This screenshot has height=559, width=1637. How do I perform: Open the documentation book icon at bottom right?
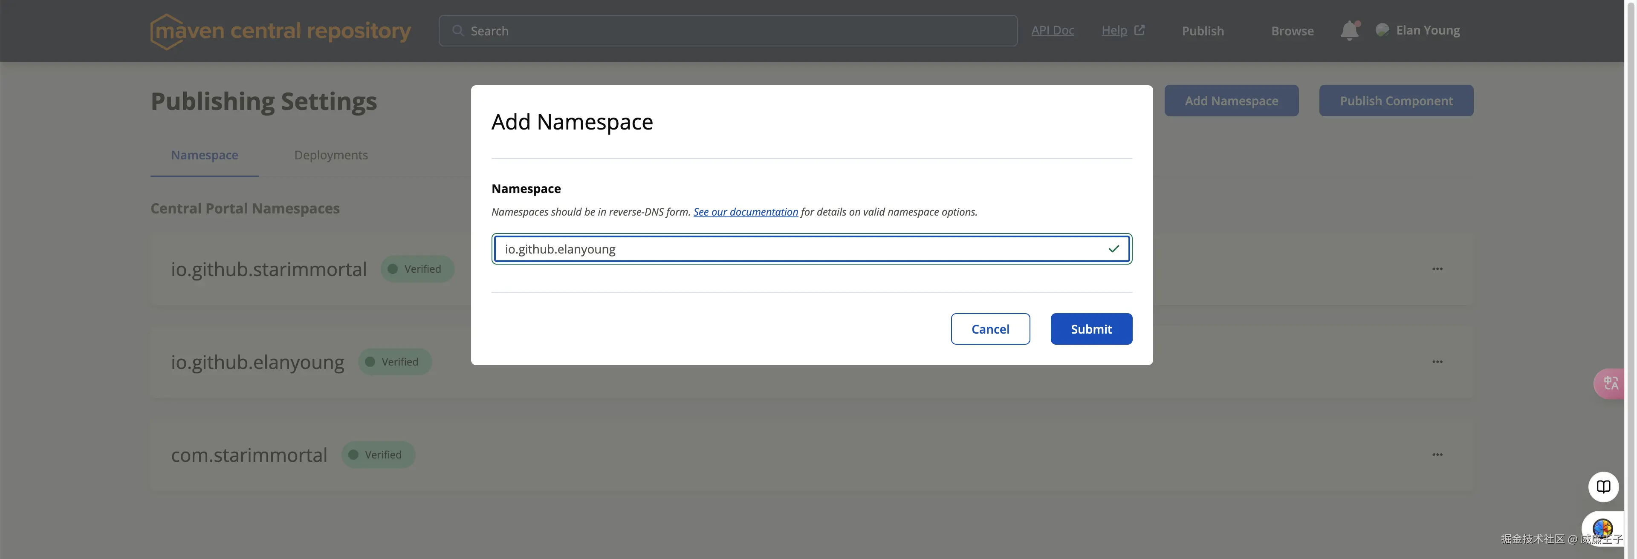pyautogui.click(x=1604, y=487)
